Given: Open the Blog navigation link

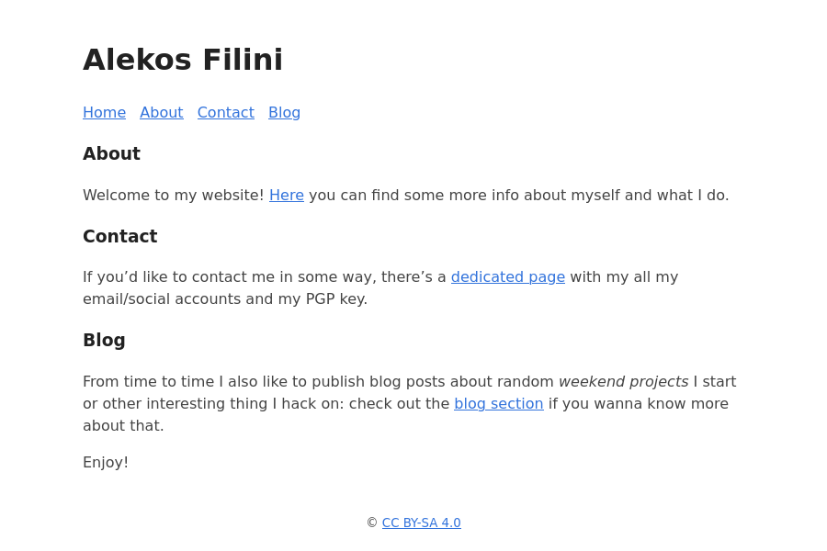Looking at the screenshot, I should (284, 112).
